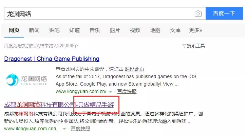Expand dropdown arrow beside www.ilongyuan.com.cn/i...
The width and height of the screenshot is (246, 138).
[64, 129]
